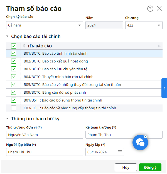The height and width of the screenshot is (174, 167).
Task: Expand the blue side panel arrow
Action: (x=164, y=88)
